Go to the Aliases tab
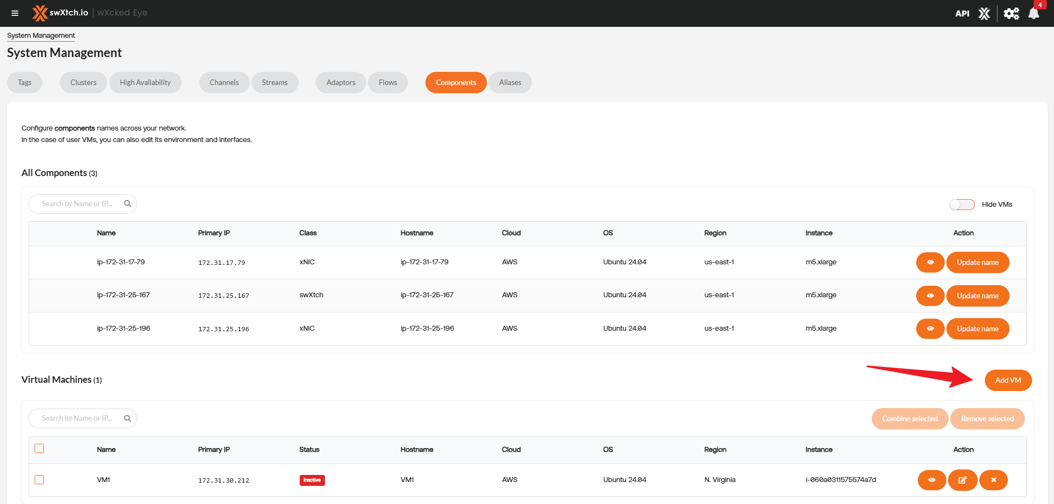Screen dimensions: 1054x504 [x=510, y=83]
